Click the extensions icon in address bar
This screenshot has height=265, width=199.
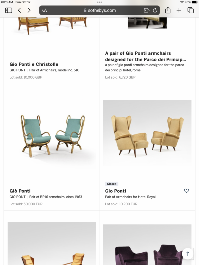(x=146, y=10)
